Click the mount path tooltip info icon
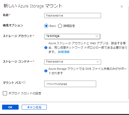The image size is (129, 115). 24,82
